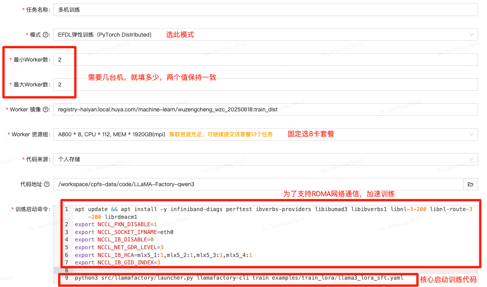This screenshot has height=287, width=487.
Task: Open the folder browser for code address
Action: 470,184
